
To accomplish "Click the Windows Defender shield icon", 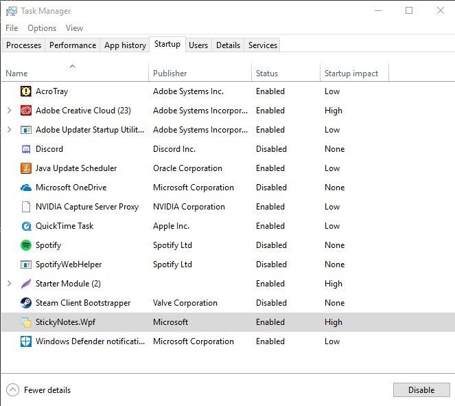I will click(x=26, y=341).
